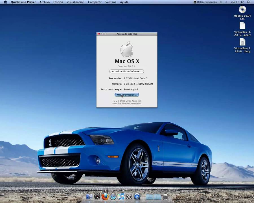Screen dimensions: 254x203
Task: Click Detener grabación to stop recording
Action: (205, 2)
